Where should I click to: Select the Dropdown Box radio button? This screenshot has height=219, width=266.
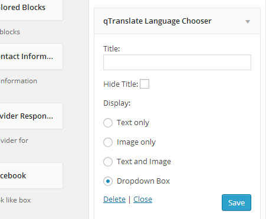pyautogui.click(x=108, y=181)
